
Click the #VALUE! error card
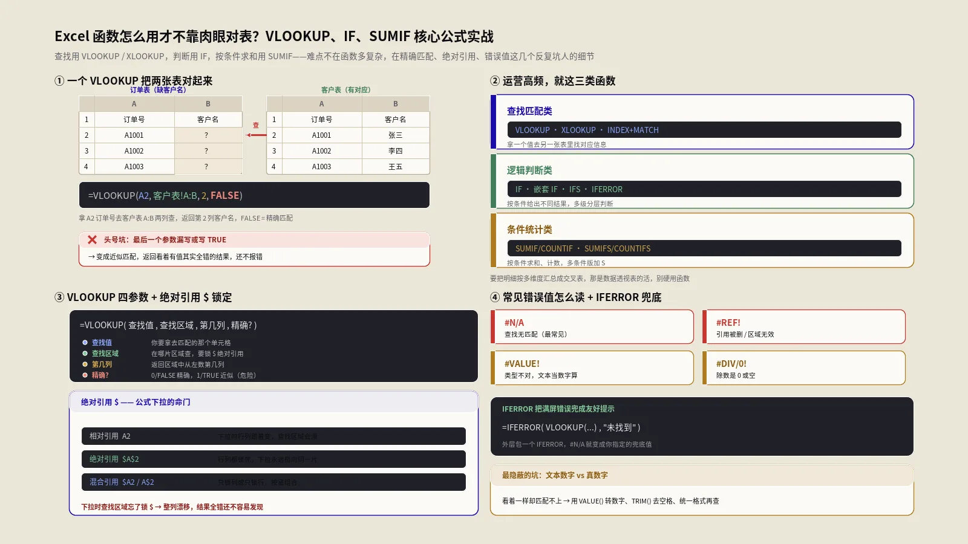[x=592, y=368]
